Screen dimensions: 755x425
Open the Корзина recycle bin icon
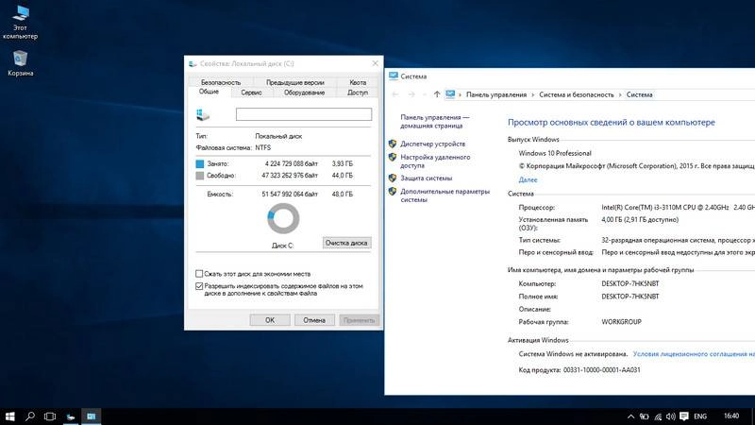click(20, 63)
